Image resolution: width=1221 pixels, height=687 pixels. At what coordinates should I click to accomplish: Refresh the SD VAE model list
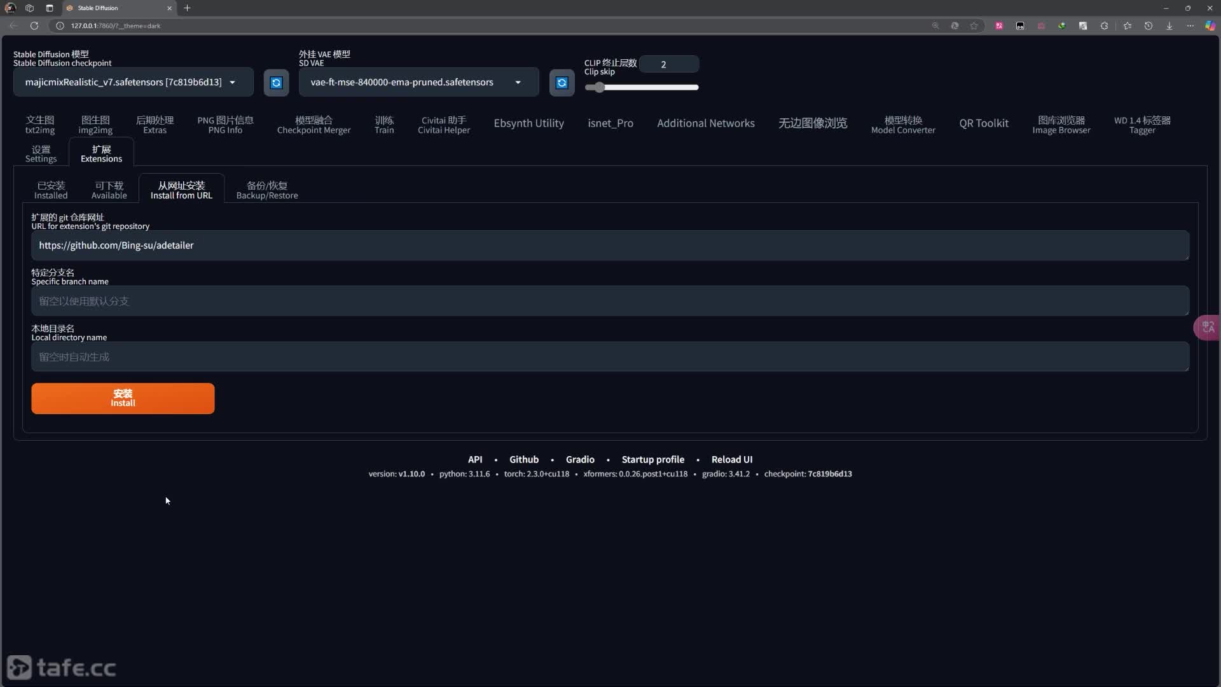click(x=562, y=83)
